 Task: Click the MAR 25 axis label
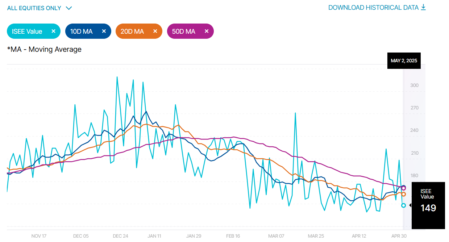(x=316, y=236)
